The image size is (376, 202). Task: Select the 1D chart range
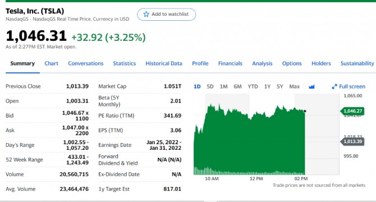click(x=197, y=86)
